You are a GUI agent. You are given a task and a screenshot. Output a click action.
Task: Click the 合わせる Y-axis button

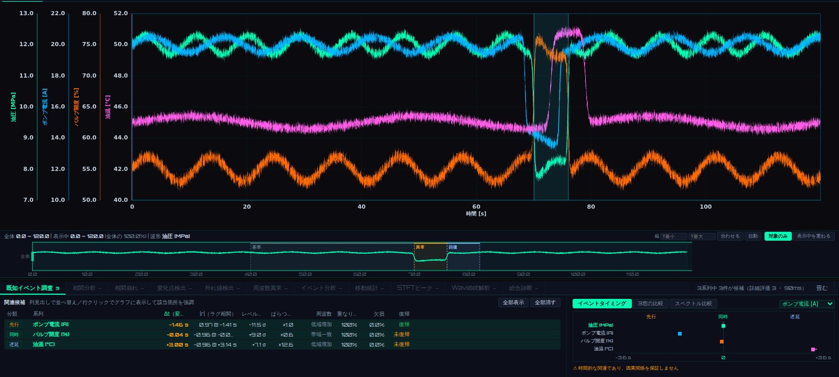click(730, 236)
